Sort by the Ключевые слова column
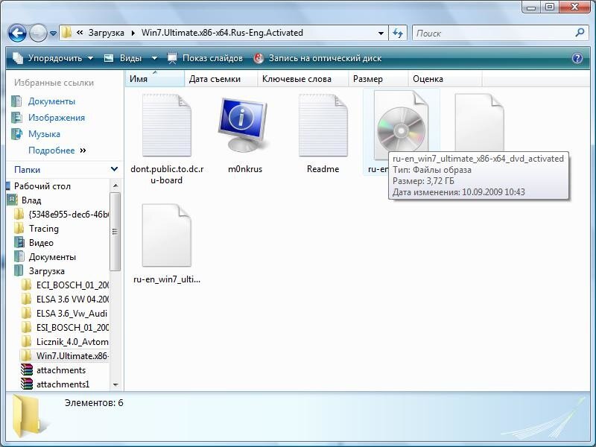The width and height of the screenshot is (596, 447). coord(303,79)
